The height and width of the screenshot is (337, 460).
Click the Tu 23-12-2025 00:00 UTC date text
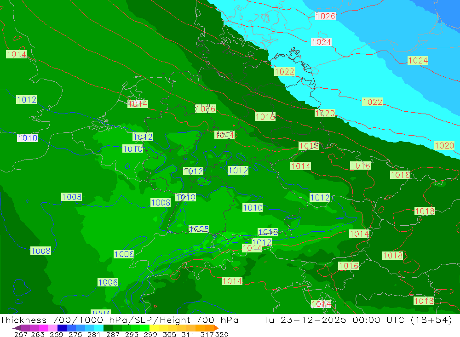tap(335, 320)
